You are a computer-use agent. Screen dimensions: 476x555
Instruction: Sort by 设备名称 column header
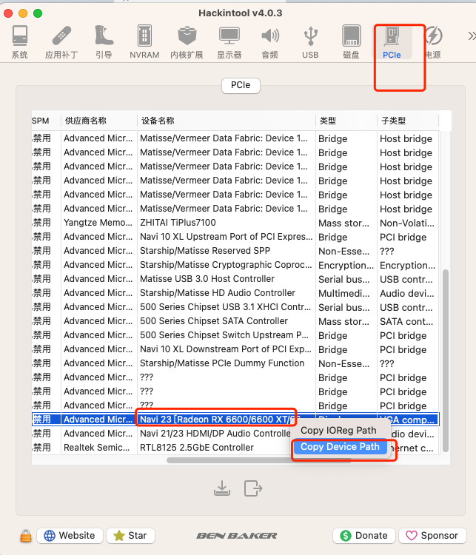(x=226, y=121)
